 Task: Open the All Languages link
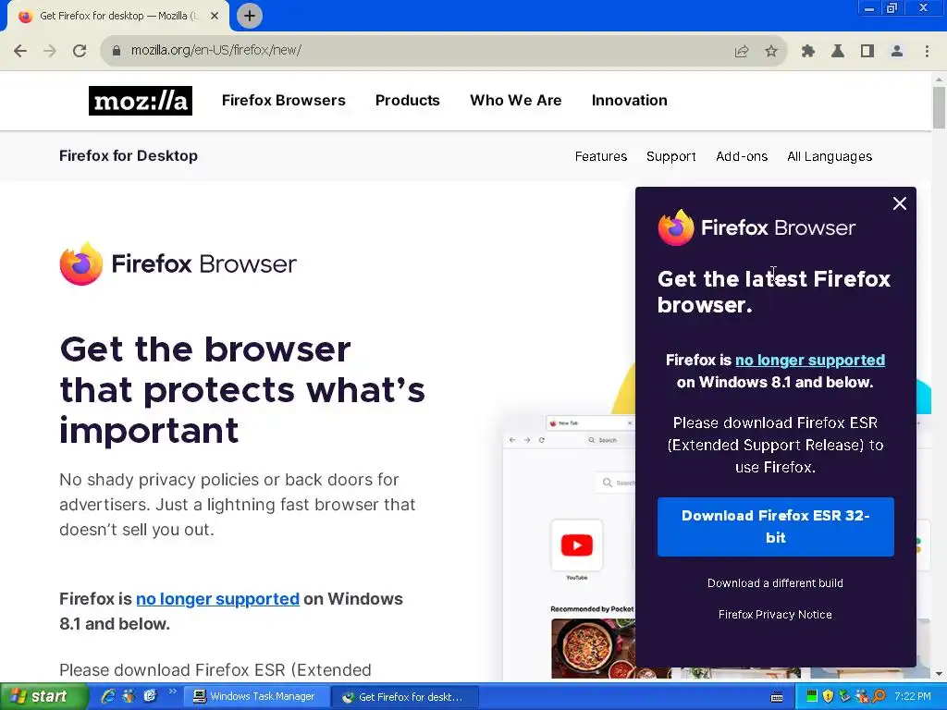[x=830, y=156]
